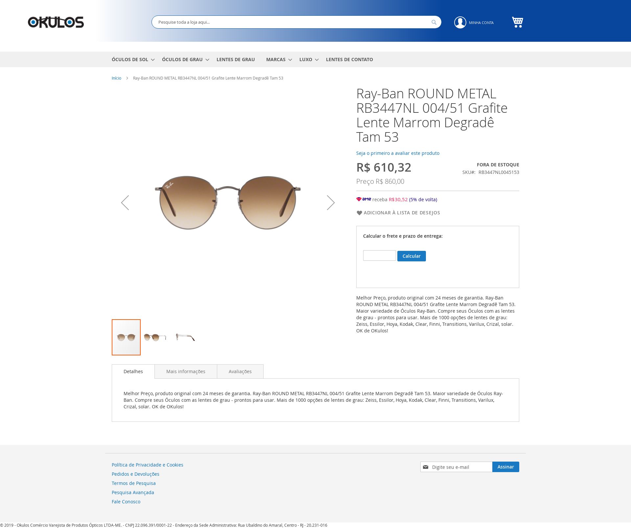Image resolution: width=631 pixels, height=528 pixels.
Task: Switch to the Mais informações tab
Action: tap(186, 372)
